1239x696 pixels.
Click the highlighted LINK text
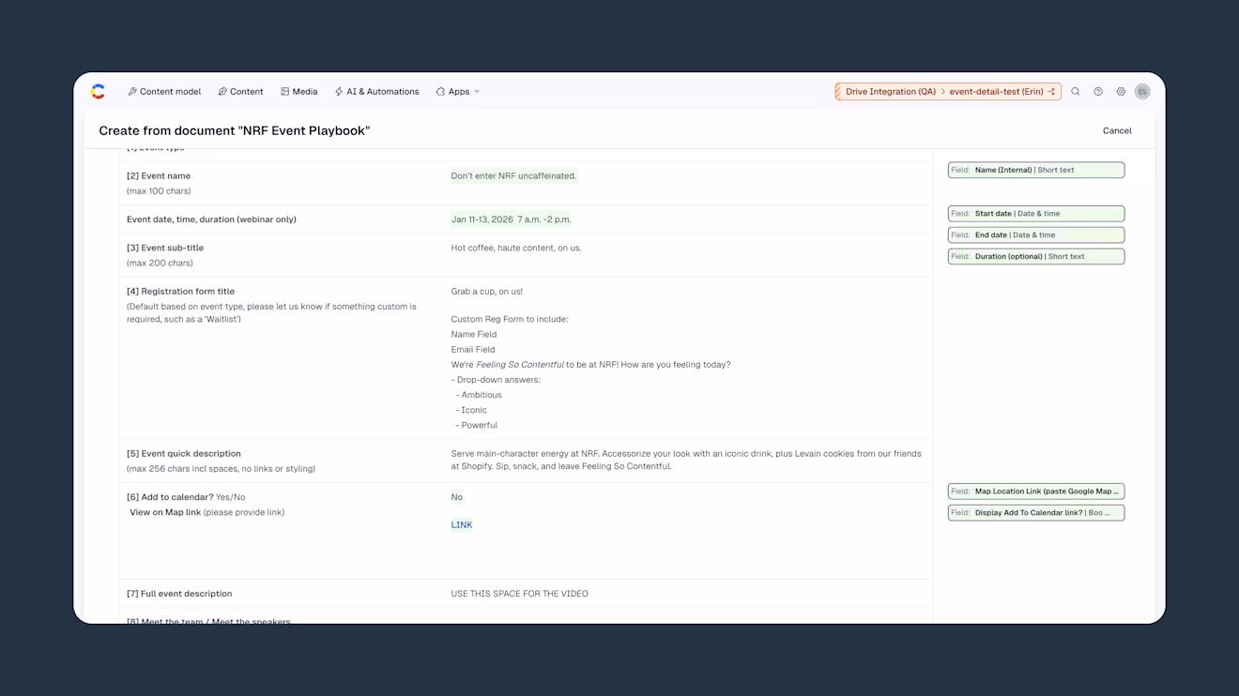tap(462, 524)
